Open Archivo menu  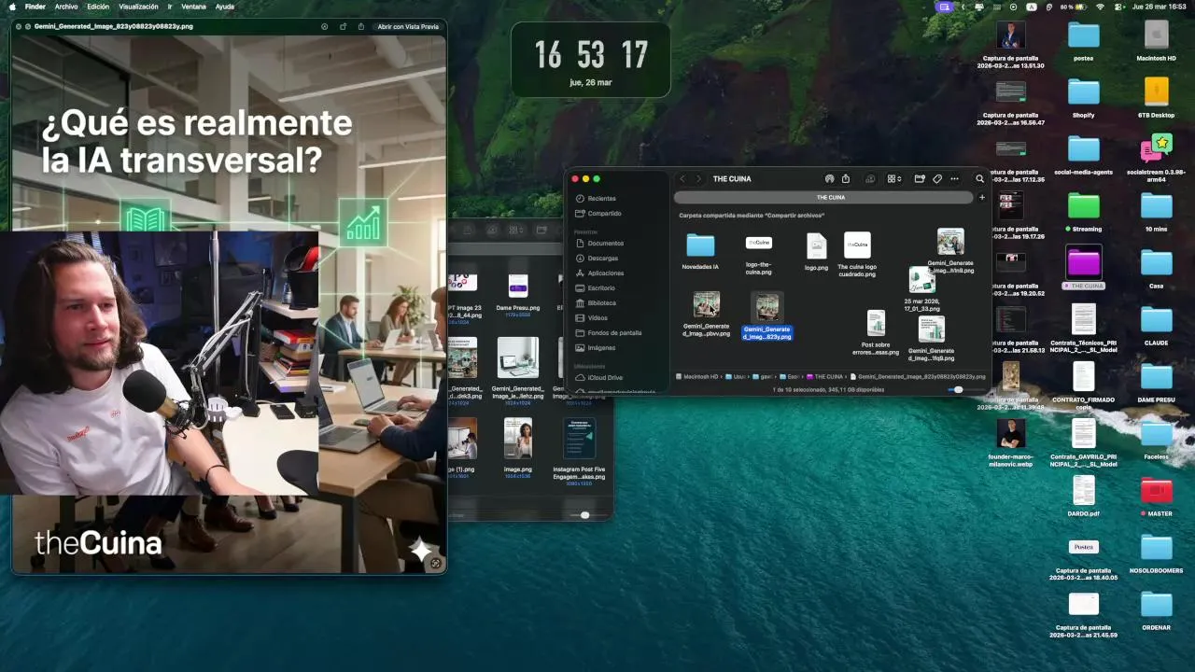66,7
